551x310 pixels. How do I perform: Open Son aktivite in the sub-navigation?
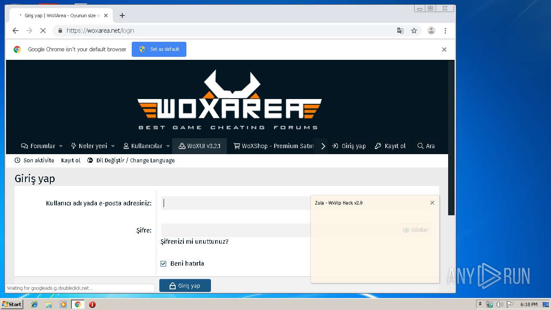(34, 160)
